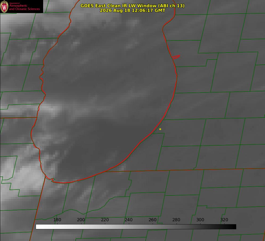Click the yellow location dot marker
This screenshot has width=265, height=241.
(x=160, y=129)
